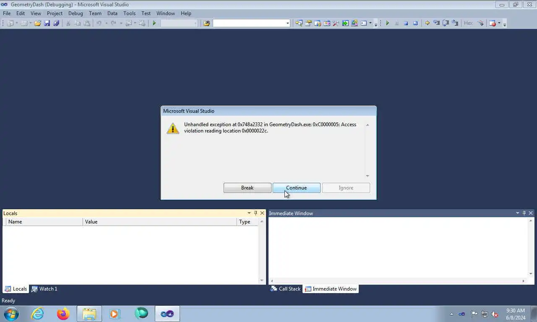Select the Immediate Window tab
Screen dimensions: 537x322
tap(331, 289)
